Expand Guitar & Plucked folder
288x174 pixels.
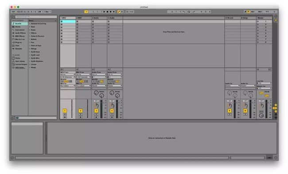point(30,36)
